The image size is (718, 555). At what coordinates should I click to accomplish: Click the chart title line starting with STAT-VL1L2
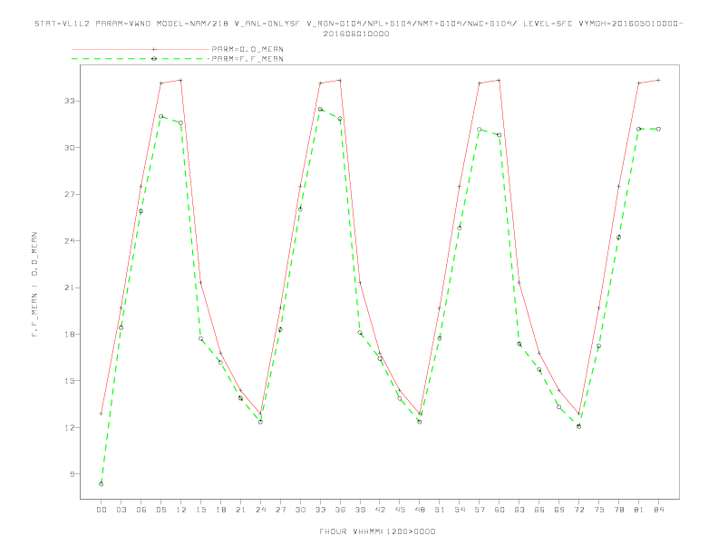(358, 24)
